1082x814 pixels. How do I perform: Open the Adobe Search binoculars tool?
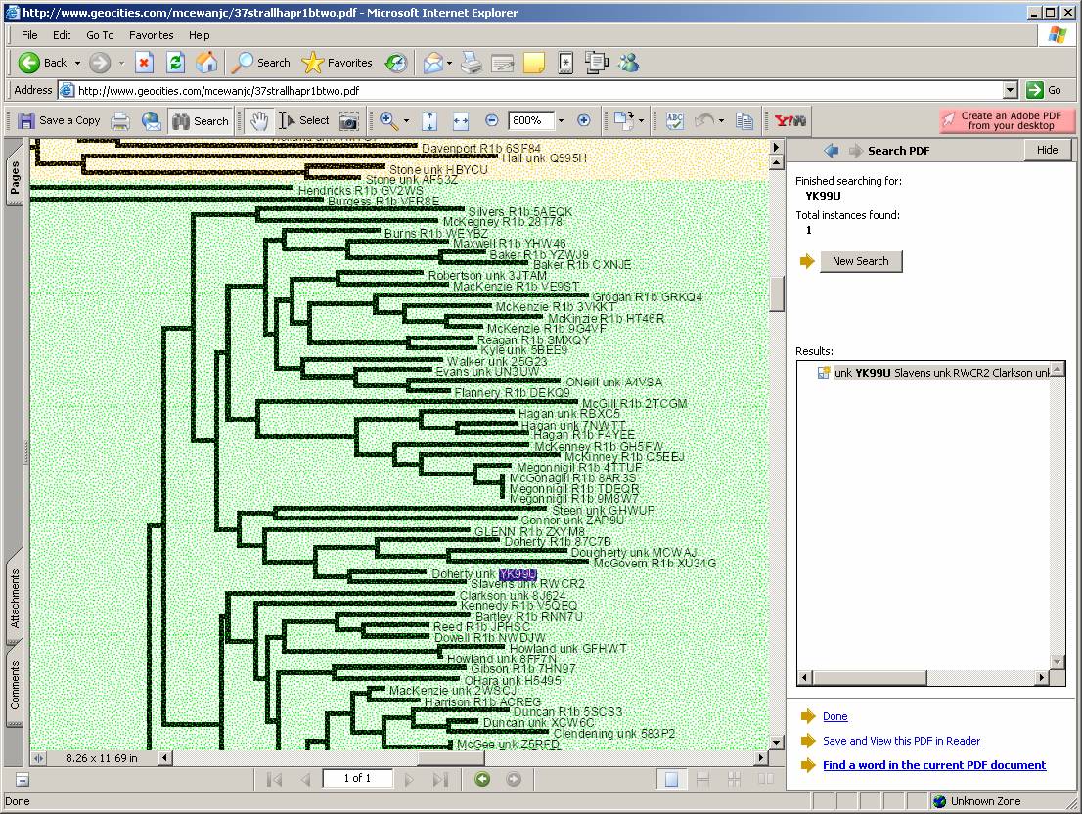tap(201, 121)
